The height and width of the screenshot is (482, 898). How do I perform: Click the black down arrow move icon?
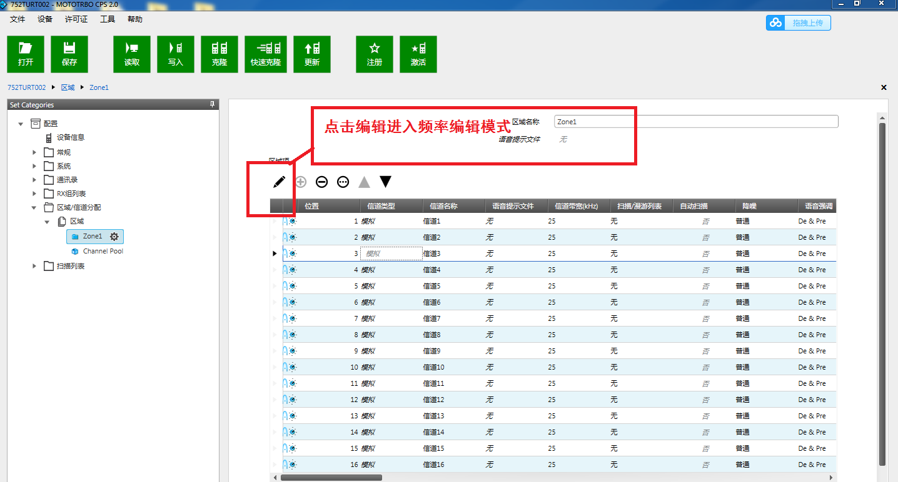pos(385,182)
